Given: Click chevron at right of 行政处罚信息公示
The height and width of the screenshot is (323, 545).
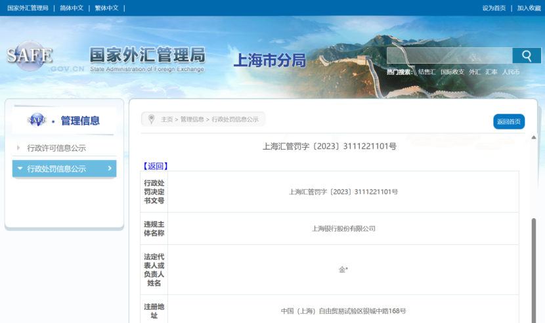Looking at the screenshot, I should coord(110,168).
